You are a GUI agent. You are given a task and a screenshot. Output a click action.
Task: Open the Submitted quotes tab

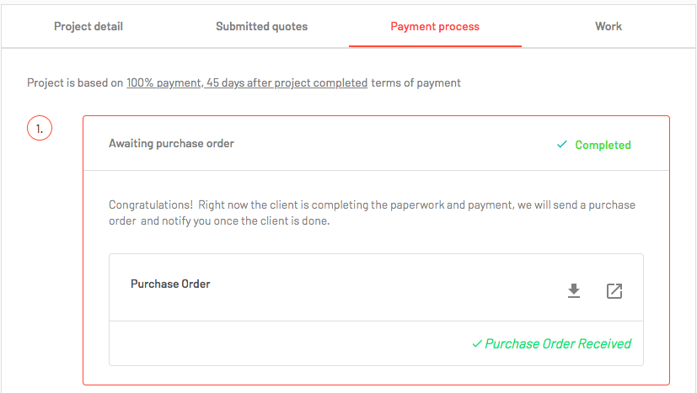point(262,26)
